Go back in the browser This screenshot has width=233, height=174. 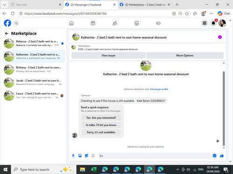point(5,13)
